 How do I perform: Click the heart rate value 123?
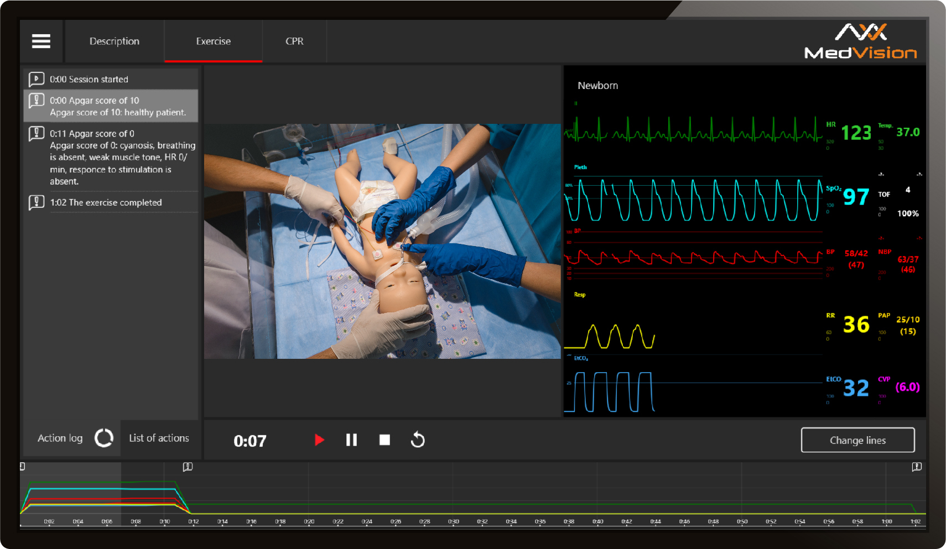(x=856, y=133)
